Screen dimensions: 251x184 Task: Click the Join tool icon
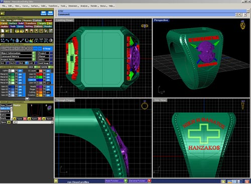click(x=36, y=40)
